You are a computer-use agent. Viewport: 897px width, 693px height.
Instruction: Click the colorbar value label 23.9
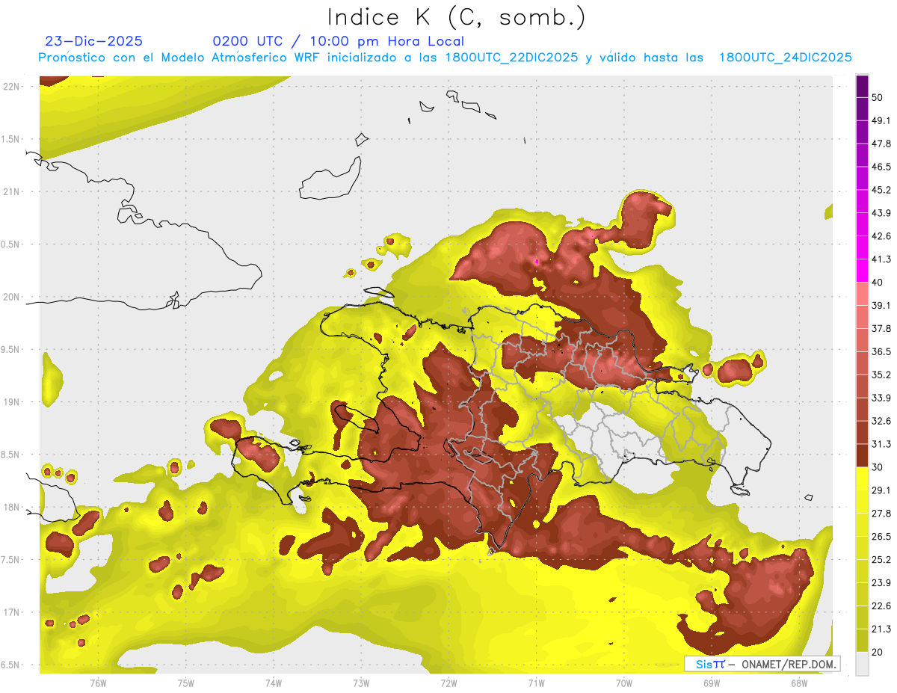(881, 582)
